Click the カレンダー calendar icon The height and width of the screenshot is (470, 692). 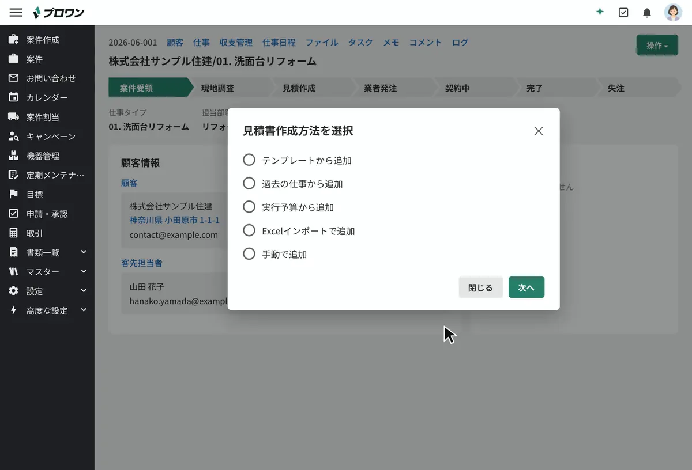(13, 97)
